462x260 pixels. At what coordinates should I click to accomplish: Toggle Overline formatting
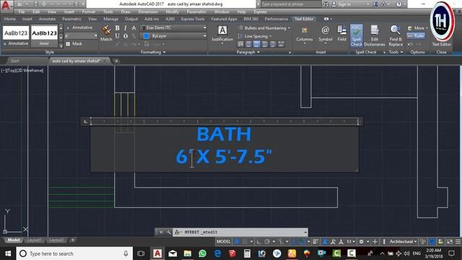(126, 36)
